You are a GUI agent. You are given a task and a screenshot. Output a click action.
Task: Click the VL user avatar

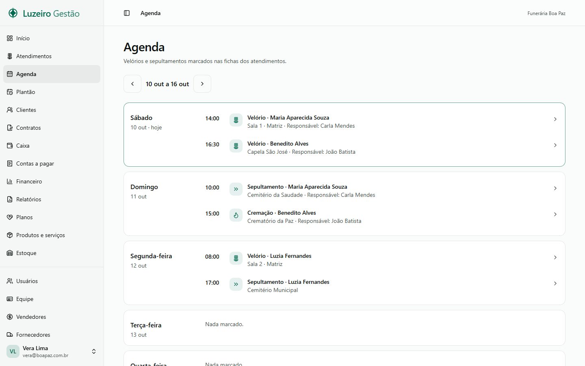(x=13, y=351)
